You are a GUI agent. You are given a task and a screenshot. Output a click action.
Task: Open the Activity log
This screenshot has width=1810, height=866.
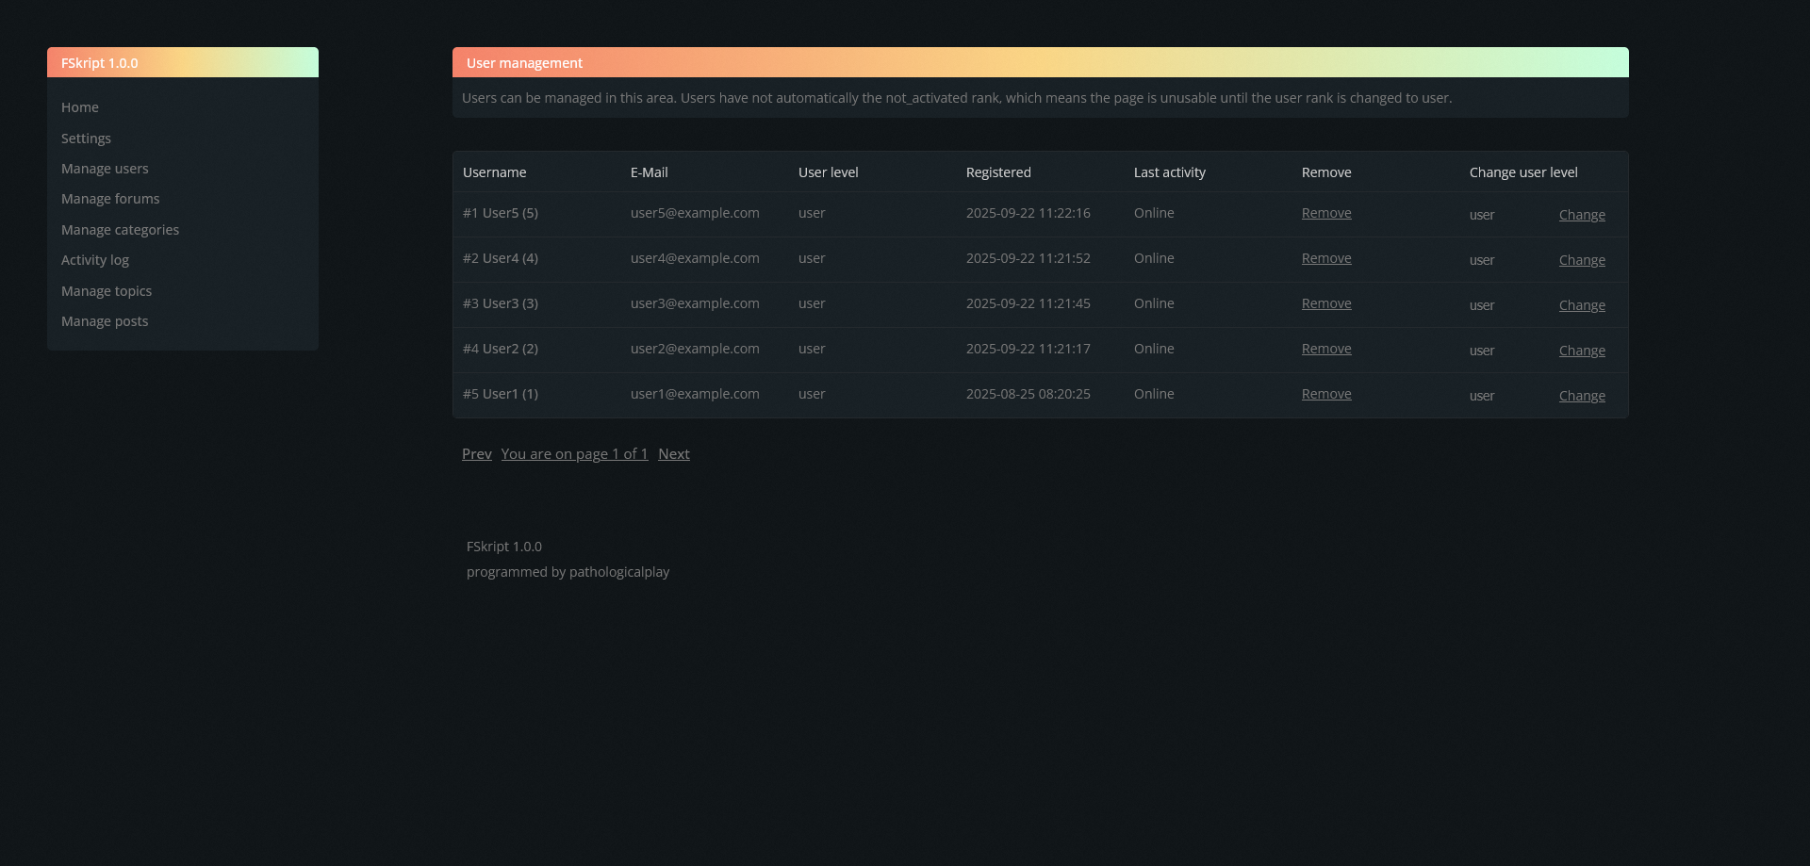95,260
